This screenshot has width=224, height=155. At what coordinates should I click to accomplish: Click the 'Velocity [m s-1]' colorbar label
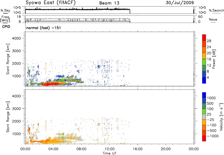[221, 117]
